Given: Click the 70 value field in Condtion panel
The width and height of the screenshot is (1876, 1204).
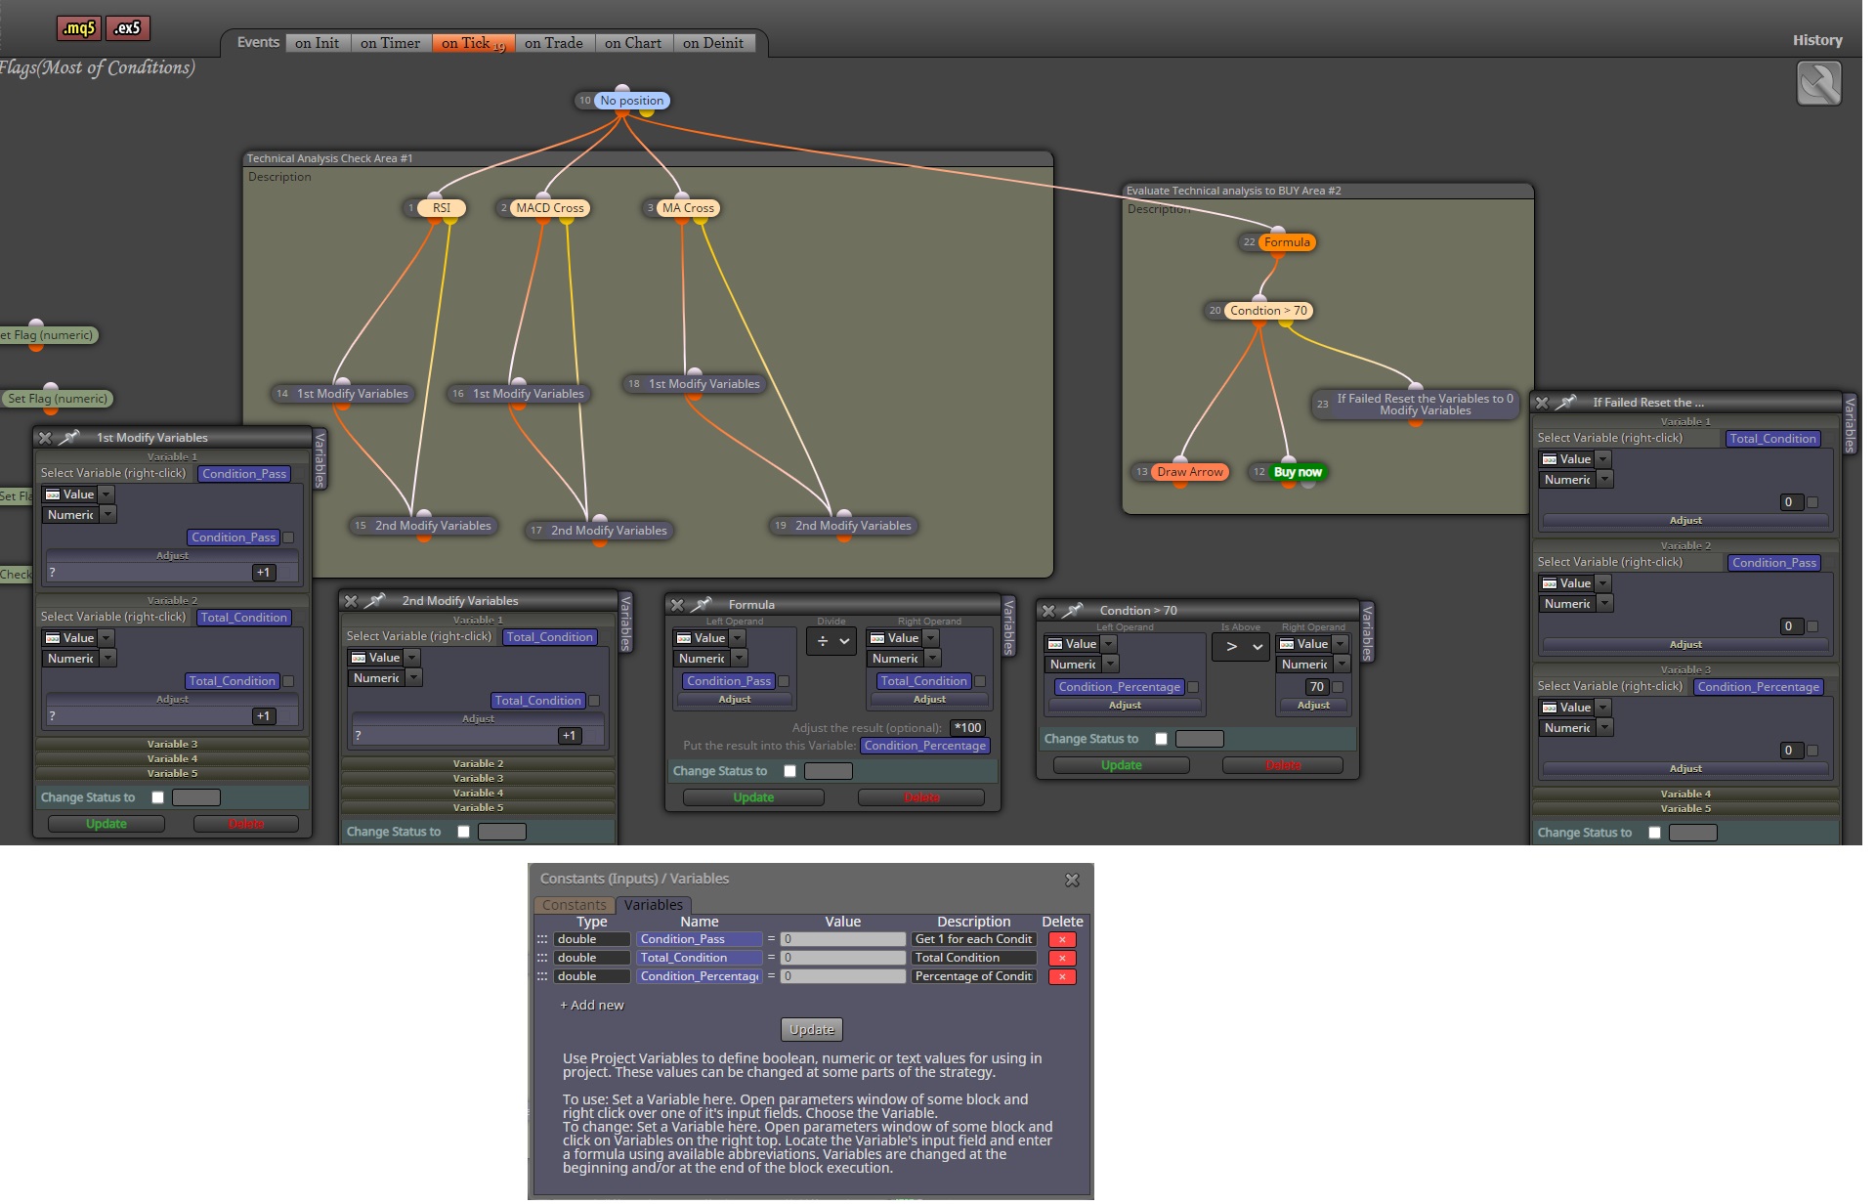Looking at the screenshot, I should (1316, 687).
